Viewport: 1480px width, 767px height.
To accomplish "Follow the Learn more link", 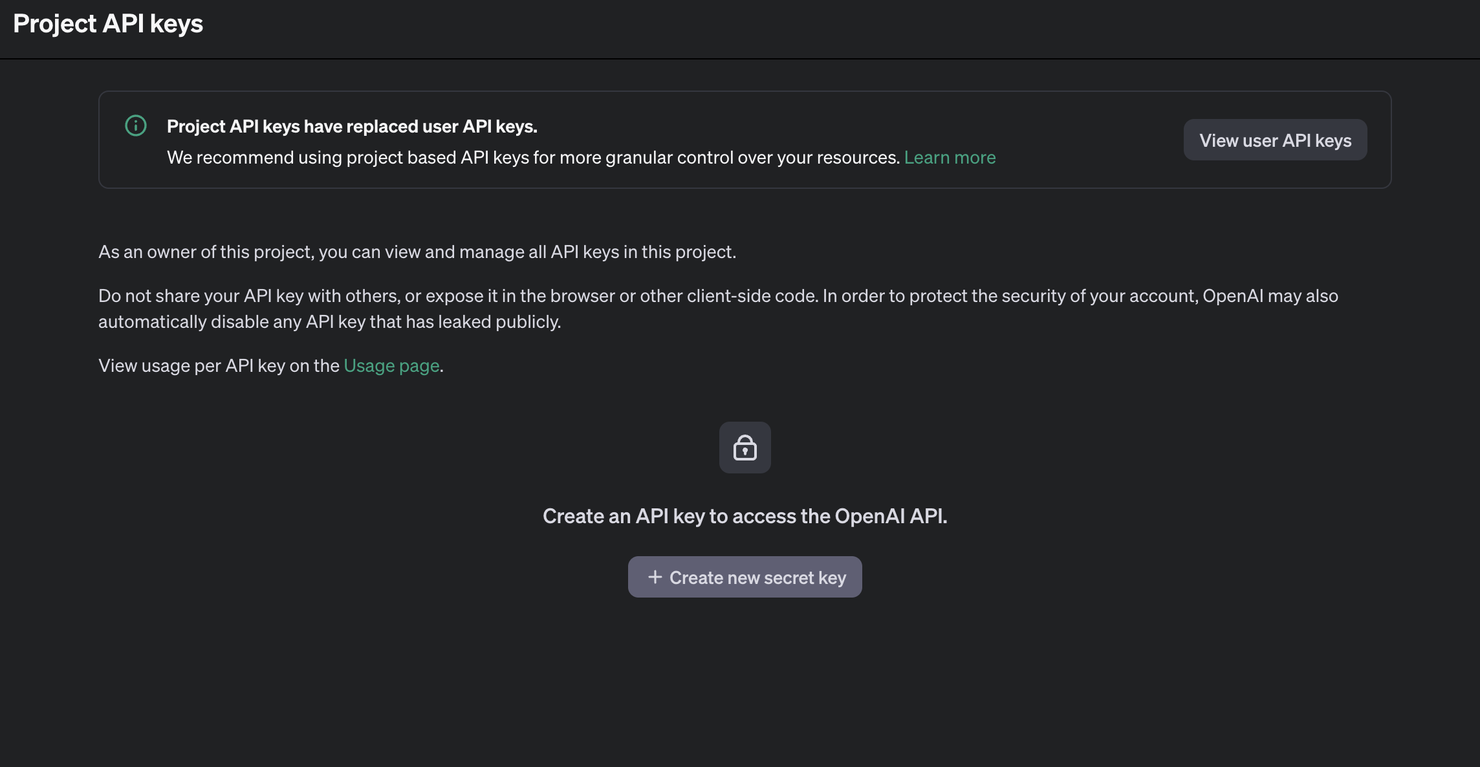I will 950,158.
